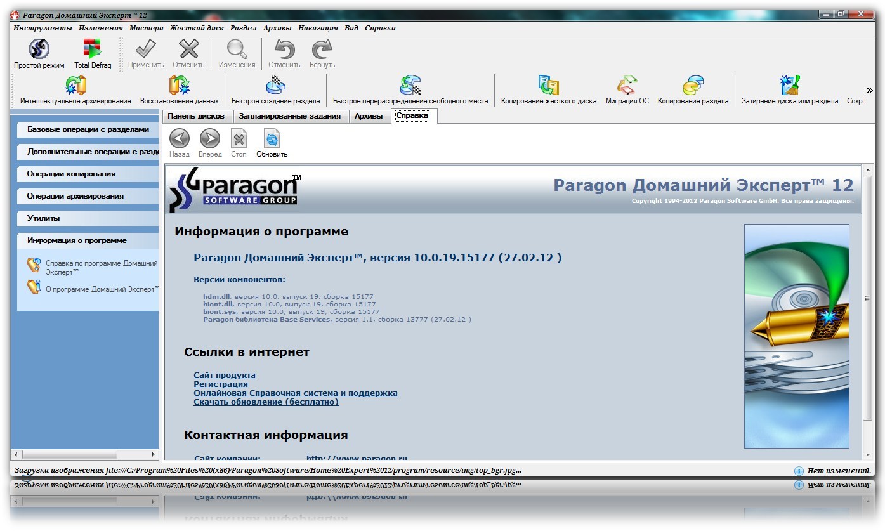
Task: Open the Жесткий диск menu
Action: pyautogui.click(x=197, y=28)
